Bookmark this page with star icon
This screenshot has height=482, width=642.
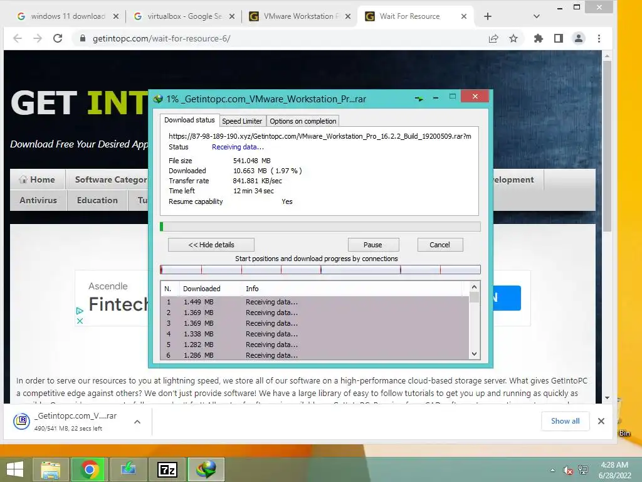coord(513,38)
